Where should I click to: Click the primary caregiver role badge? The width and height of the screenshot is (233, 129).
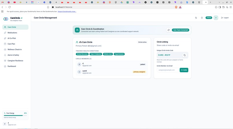point(139,72)
